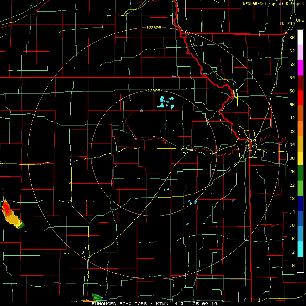Image resolution: width=306 pixels, height=306 pixels.
Task: Click the black TH legend swatch
Action: click(300, 265)
